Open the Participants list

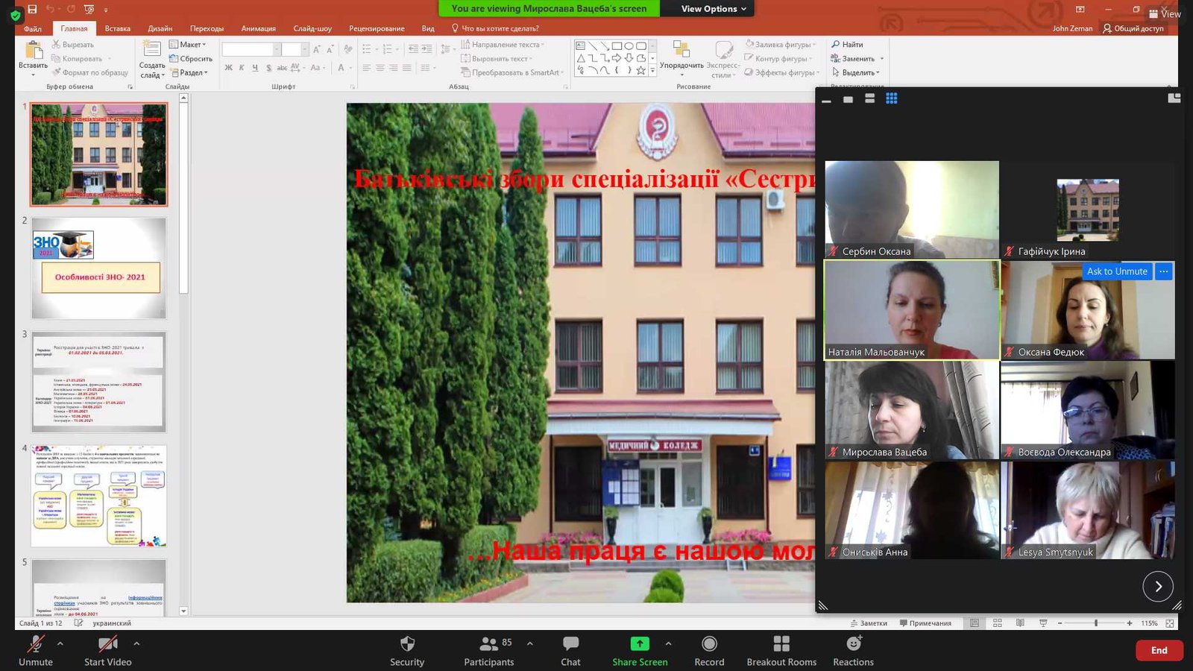click(489, 644)
